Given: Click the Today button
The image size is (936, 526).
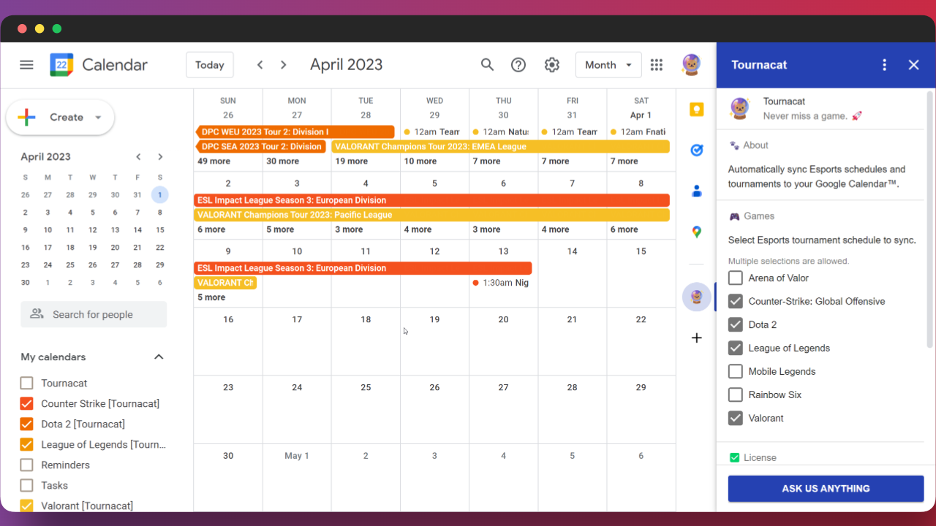Looking at the screenshot, I should [210, 65].
